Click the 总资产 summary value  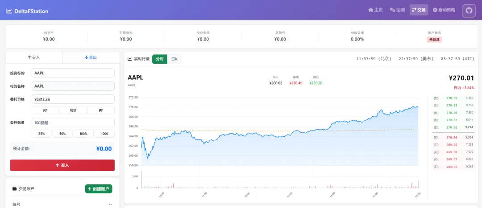[x=49, y=39]
